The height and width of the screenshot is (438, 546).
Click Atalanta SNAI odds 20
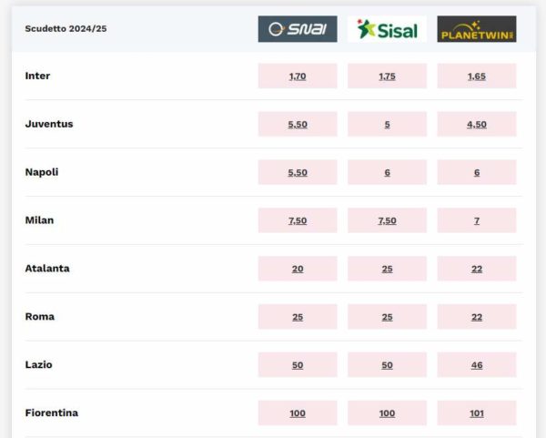(x=298, y=269)
